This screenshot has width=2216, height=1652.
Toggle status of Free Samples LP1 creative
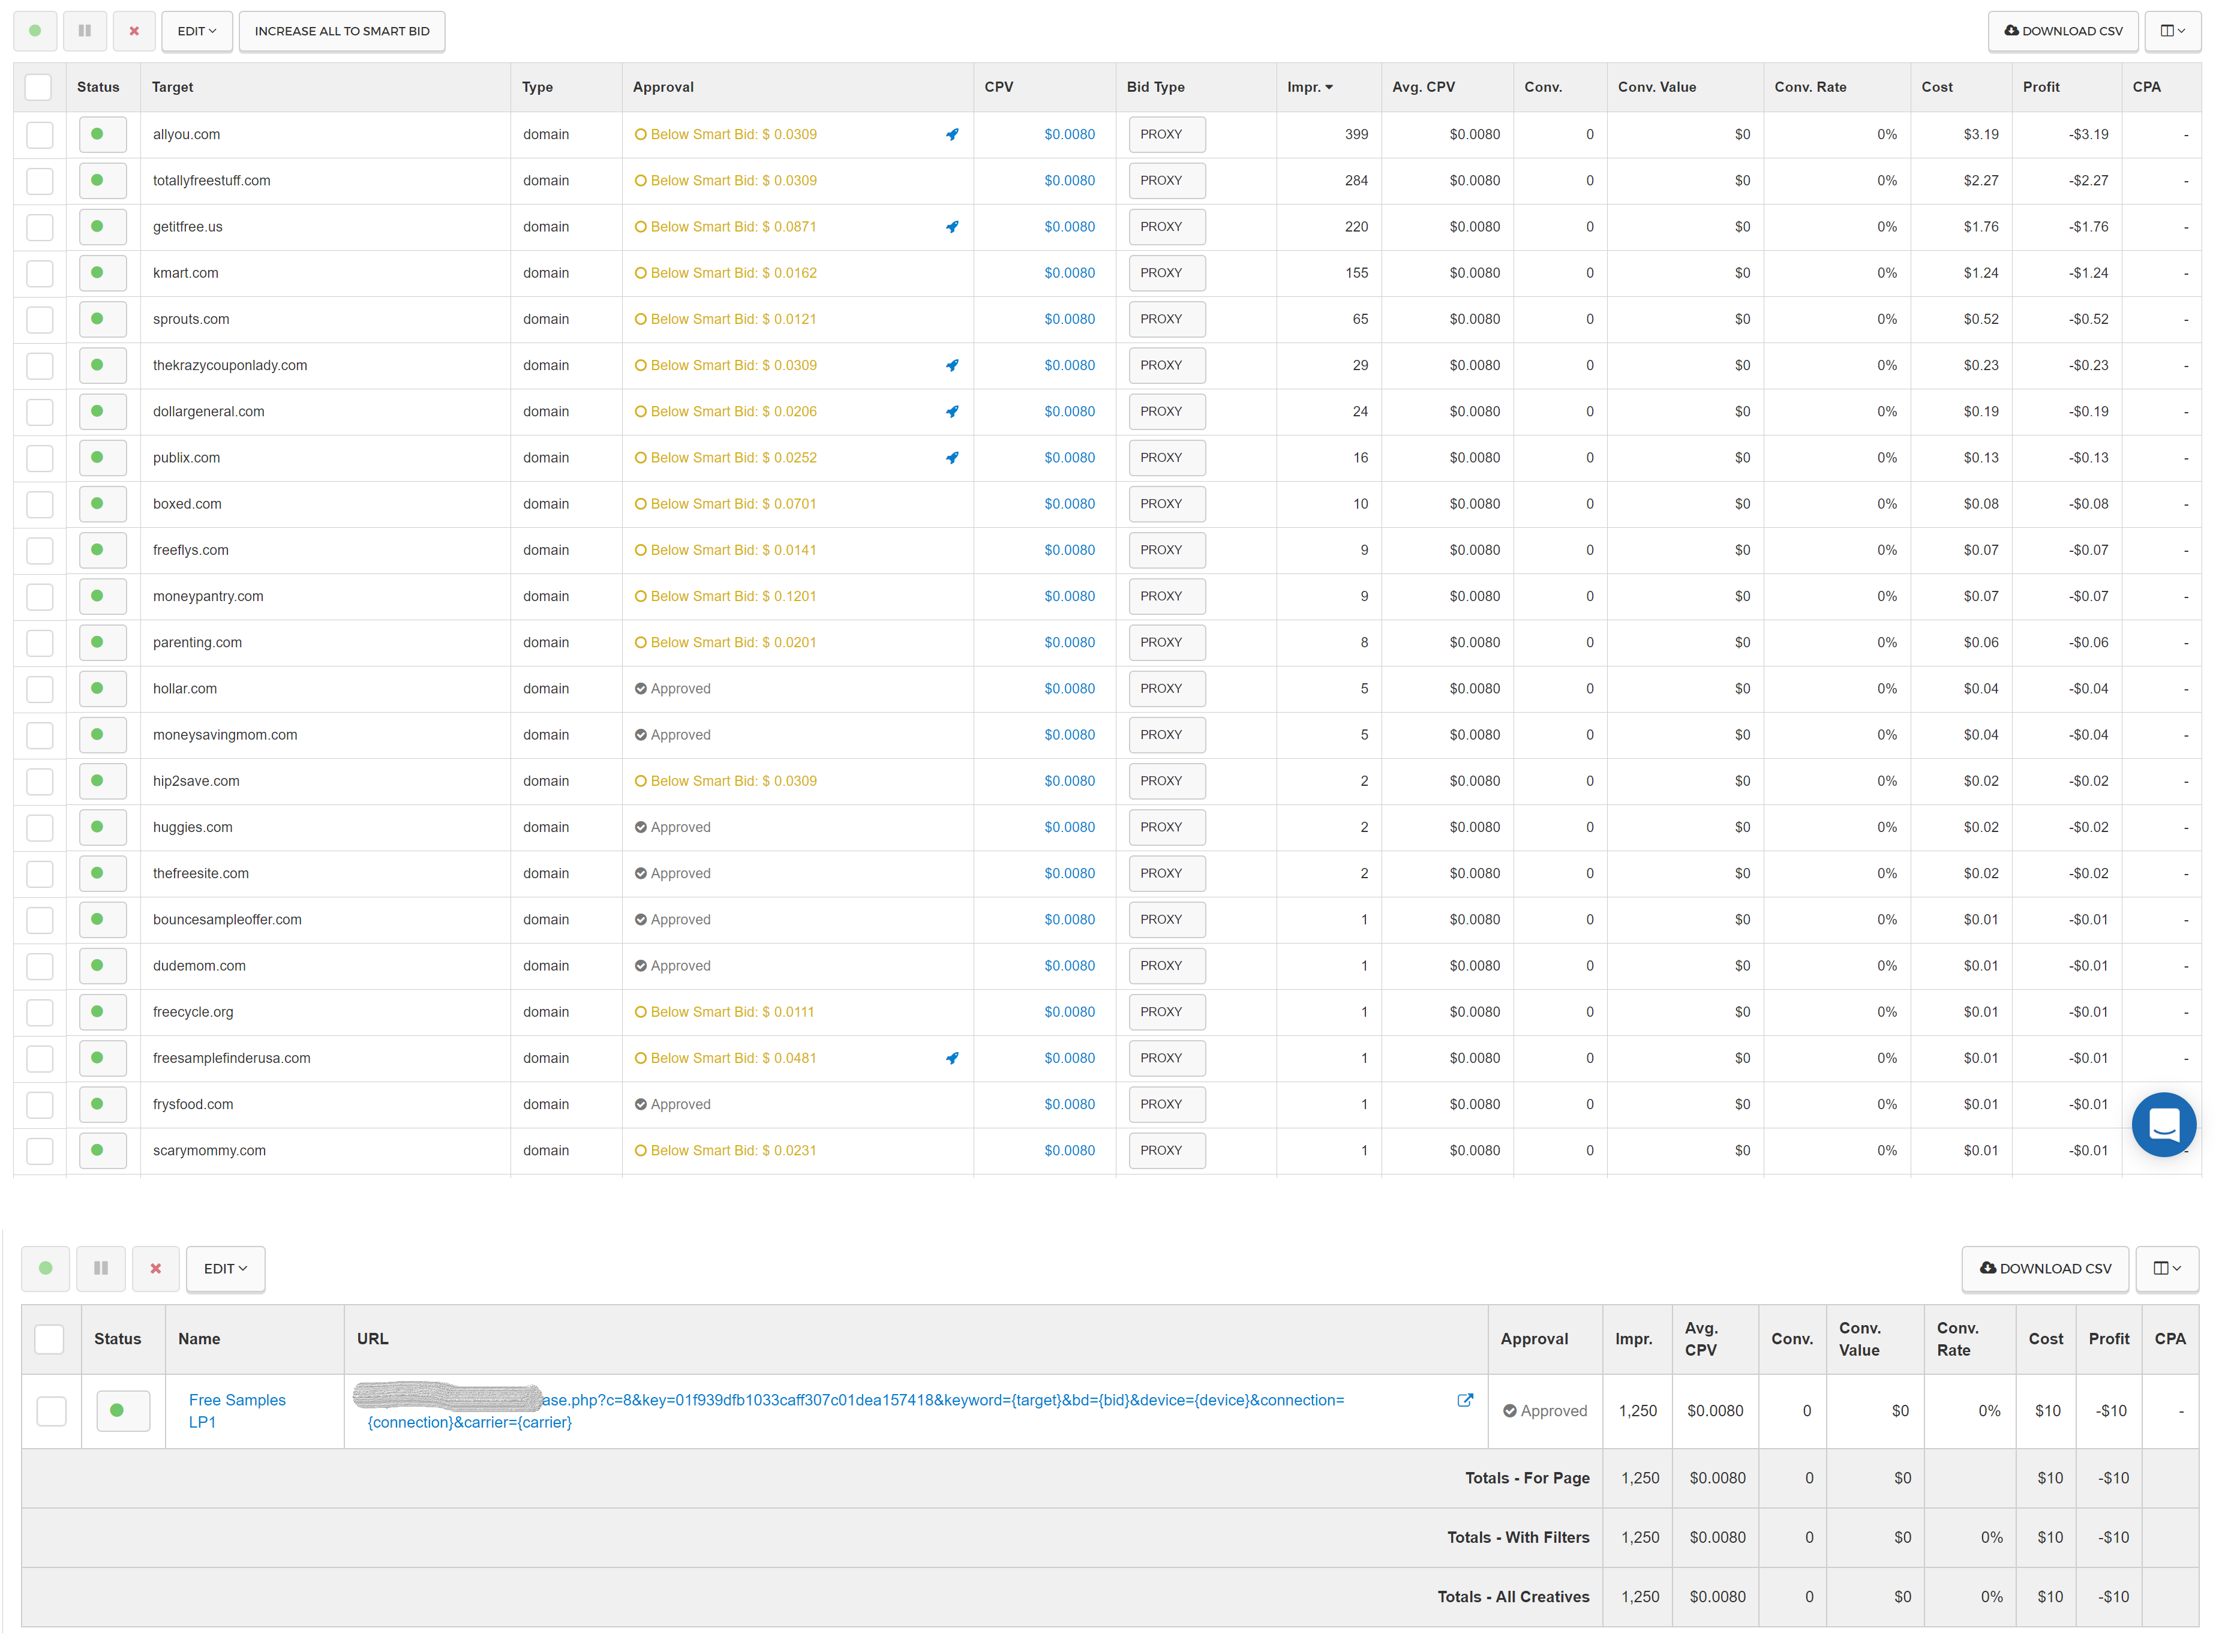click(123, 1411)
